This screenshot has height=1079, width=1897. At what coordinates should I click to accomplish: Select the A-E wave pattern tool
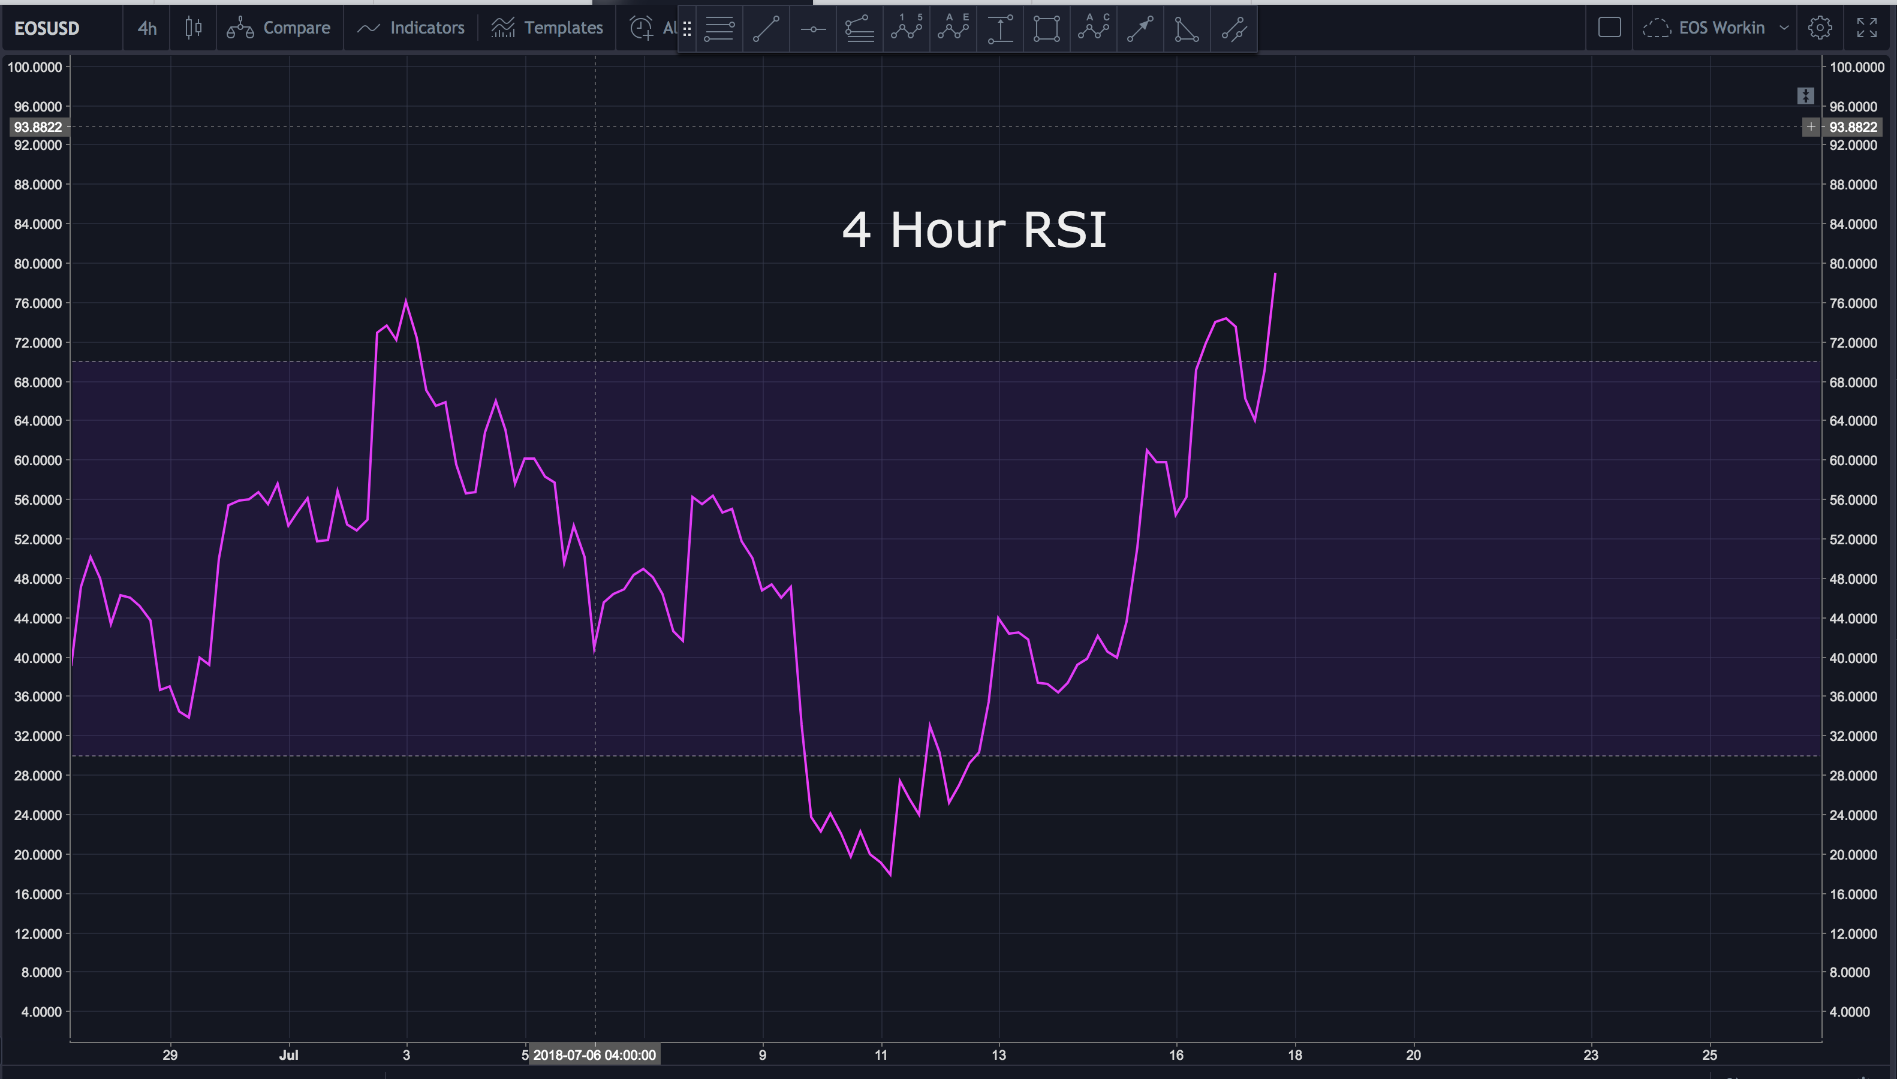click(x=953, y=29)
